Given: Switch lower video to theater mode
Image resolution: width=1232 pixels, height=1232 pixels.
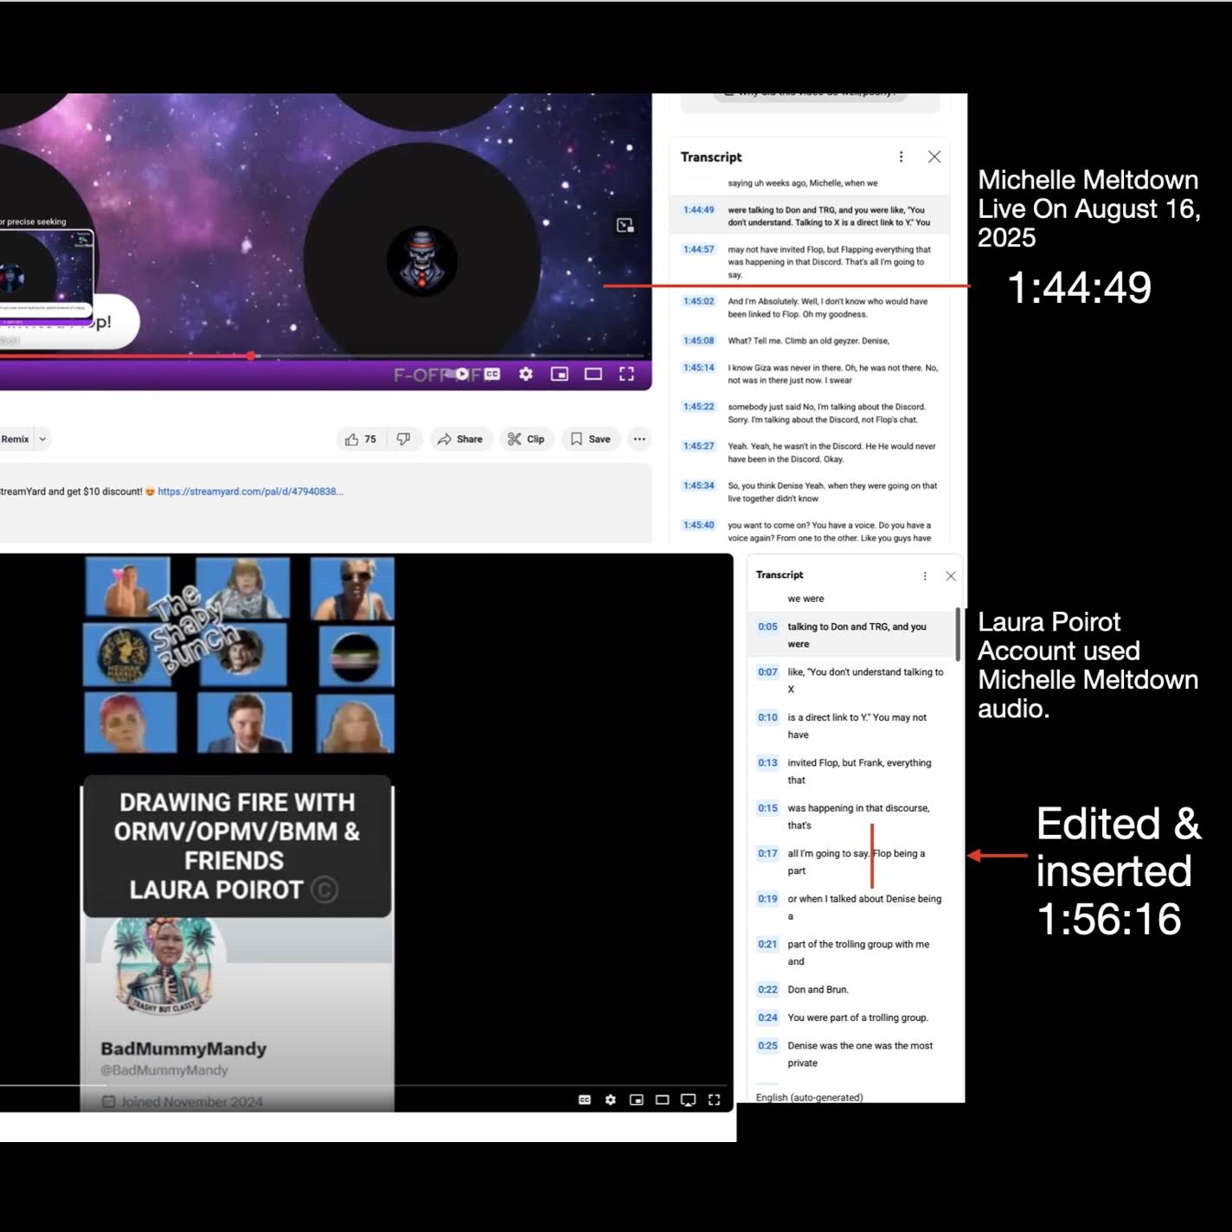Looking at the screenshot, I should coord(663,1100).
